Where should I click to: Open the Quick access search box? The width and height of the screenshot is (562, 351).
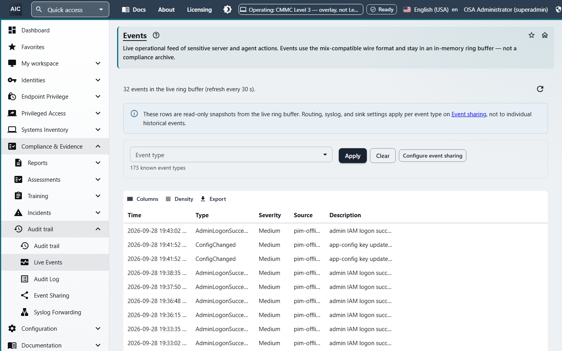[70, 9]
